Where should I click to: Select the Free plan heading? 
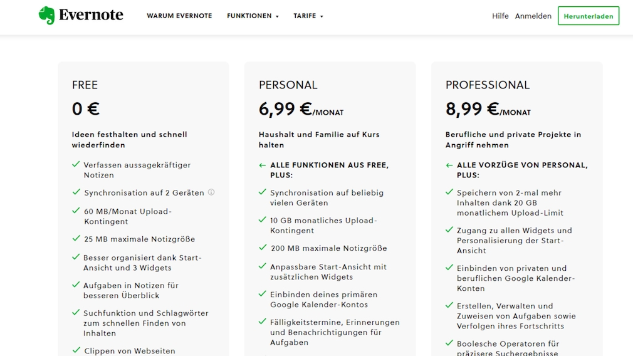[85, 85]
